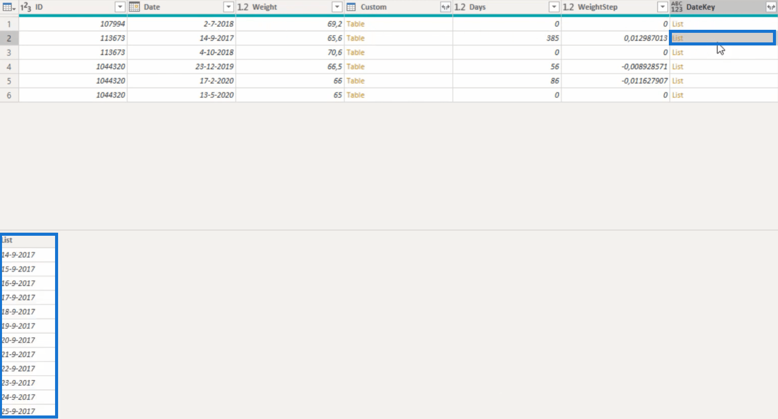Expand the DateKey column using expand icon

[770, 7]
